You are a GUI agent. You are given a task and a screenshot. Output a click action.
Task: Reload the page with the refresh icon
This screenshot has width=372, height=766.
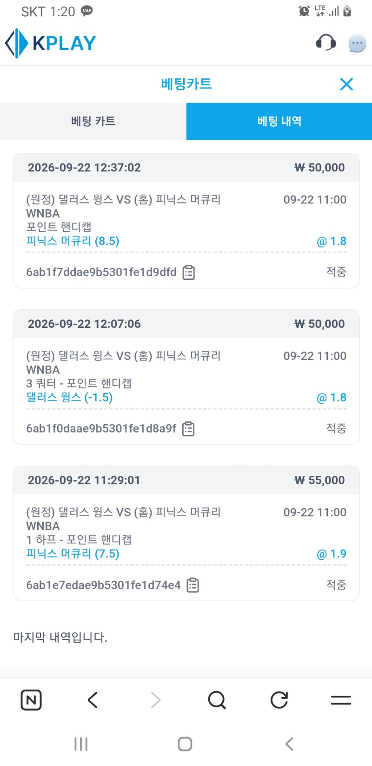(279, 700)
